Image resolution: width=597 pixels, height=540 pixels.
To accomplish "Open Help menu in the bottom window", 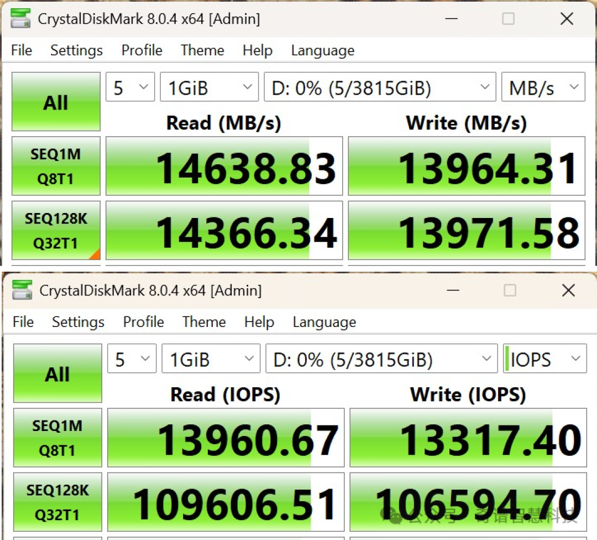I will (259, 322).
